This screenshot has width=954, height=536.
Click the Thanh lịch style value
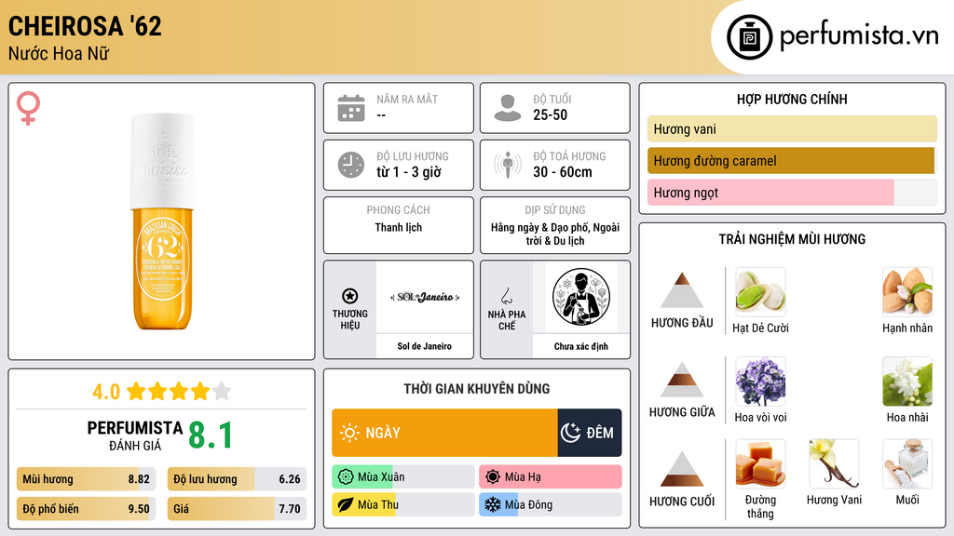point(399,227)
